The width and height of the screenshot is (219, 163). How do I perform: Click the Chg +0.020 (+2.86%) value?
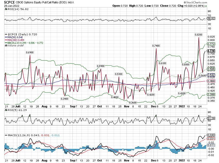pos(191,6)
